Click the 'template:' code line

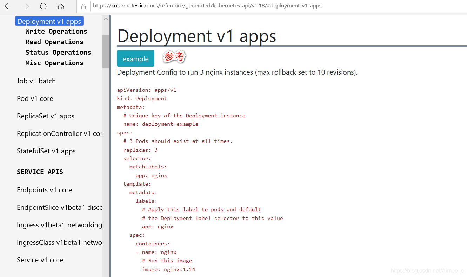(137, 184)
